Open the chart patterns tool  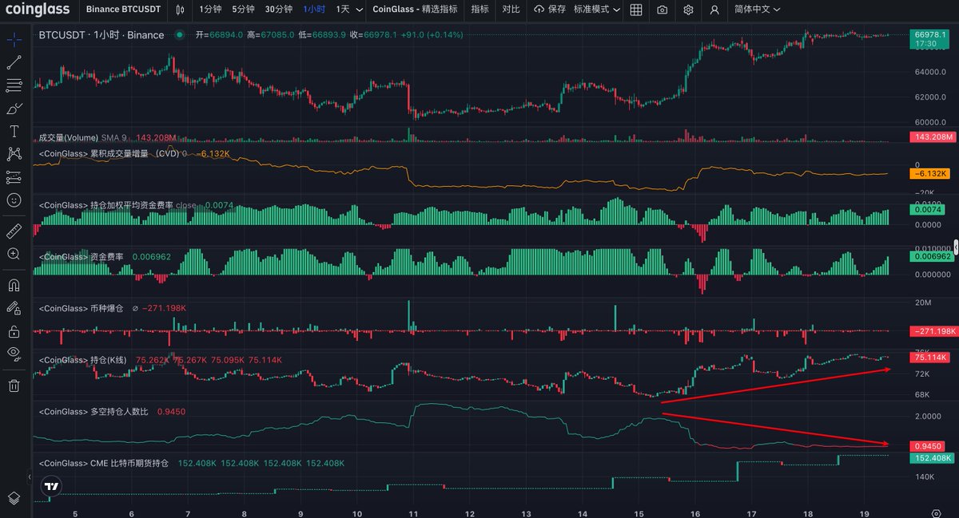(14, 154)
